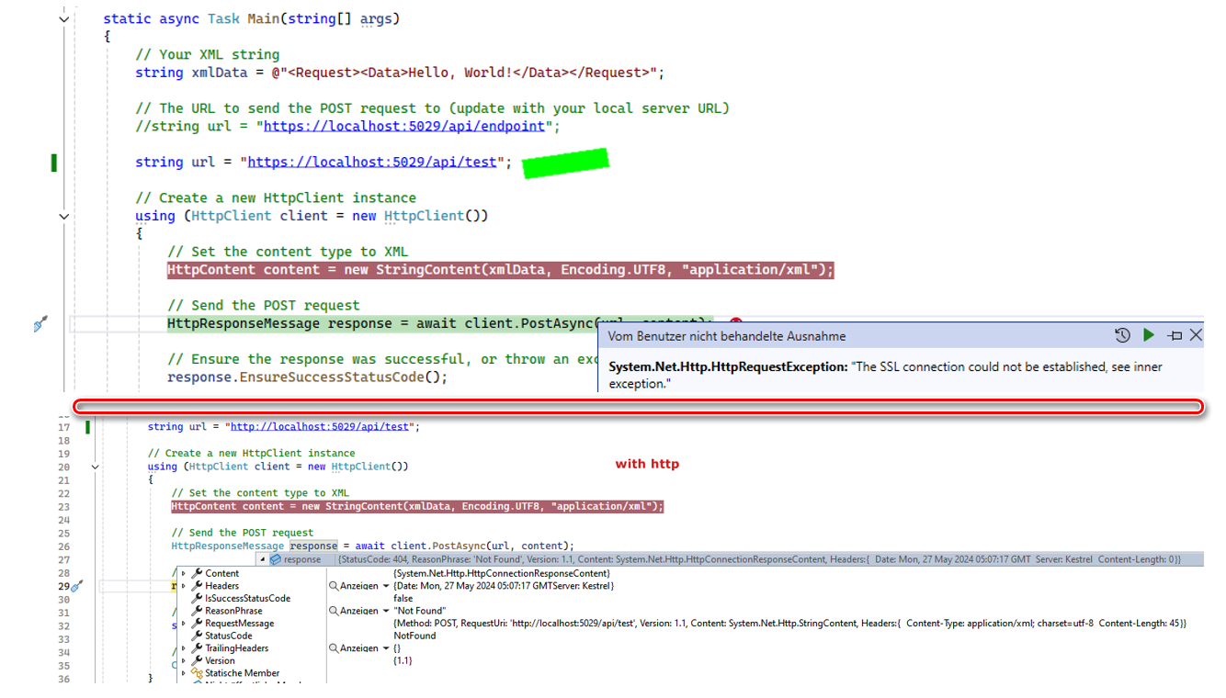
Task: Click the wrench icon of StatusCode
Action: (x=197, y=636)
